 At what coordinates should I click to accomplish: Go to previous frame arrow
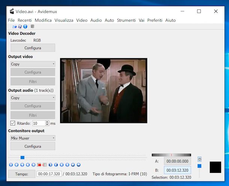click(x=17, y=165)
